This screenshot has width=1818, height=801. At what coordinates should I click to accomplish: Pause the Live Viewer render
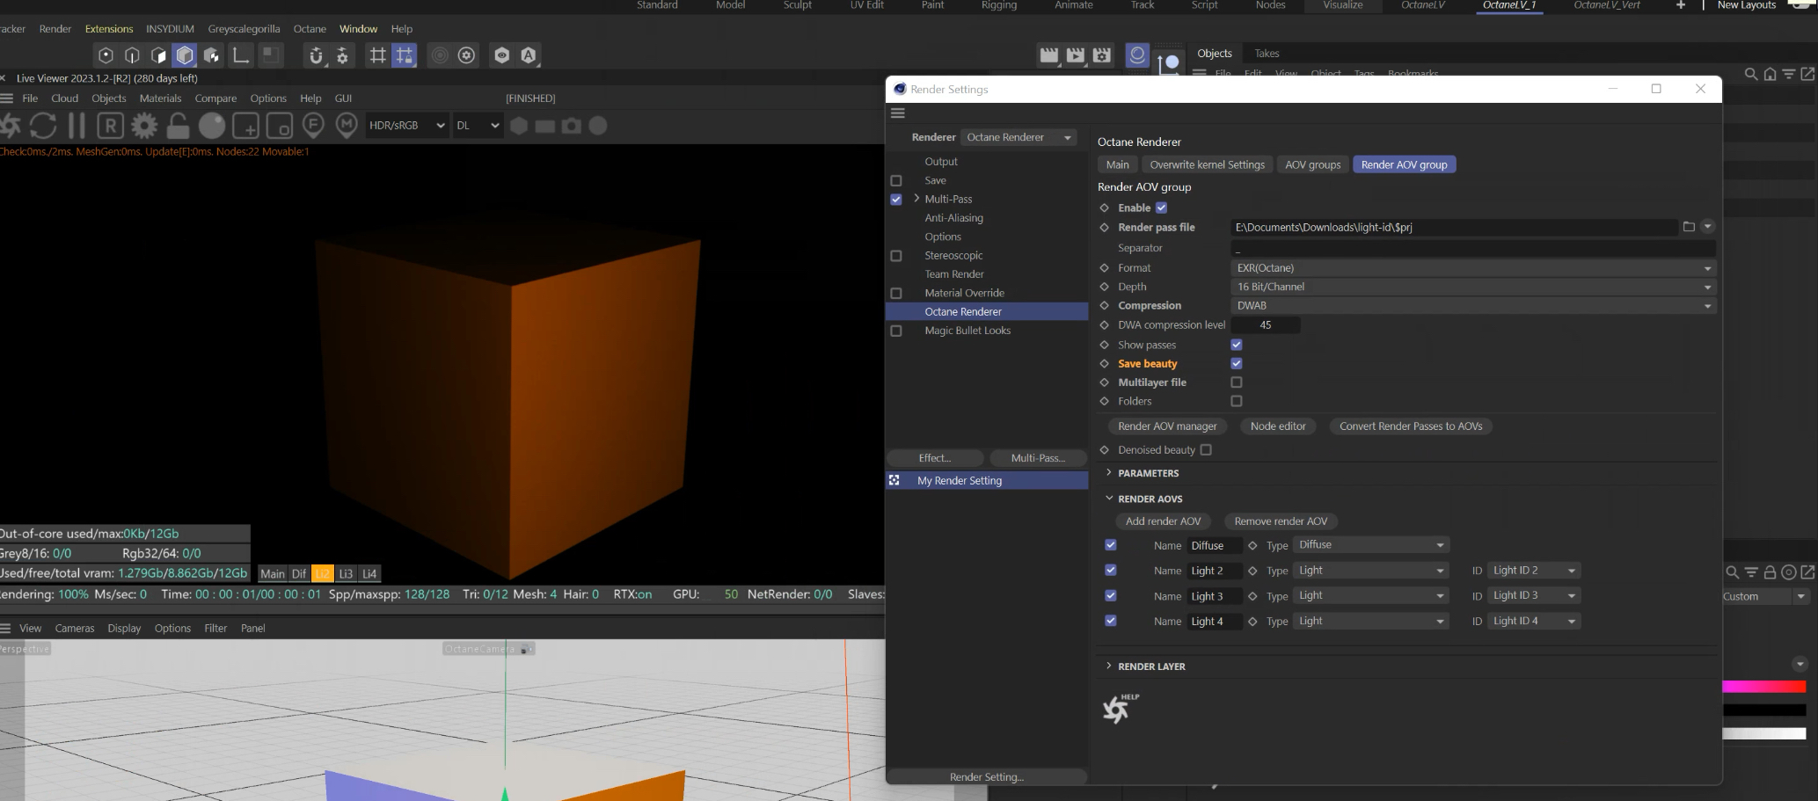[x=77, y=126]
